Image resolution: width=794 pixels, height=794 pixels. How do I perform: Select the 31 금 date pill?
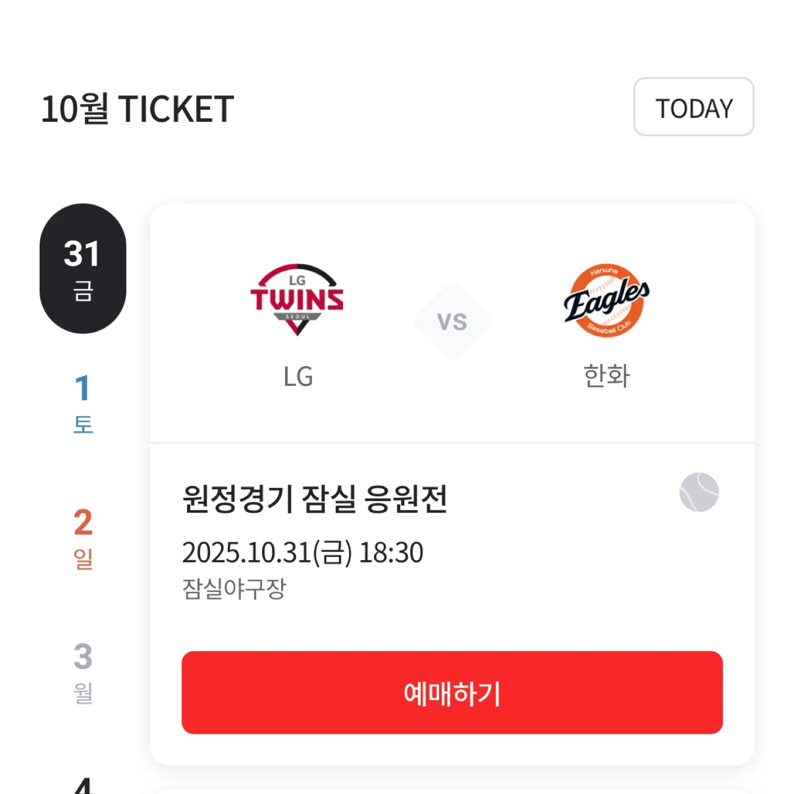83,269
